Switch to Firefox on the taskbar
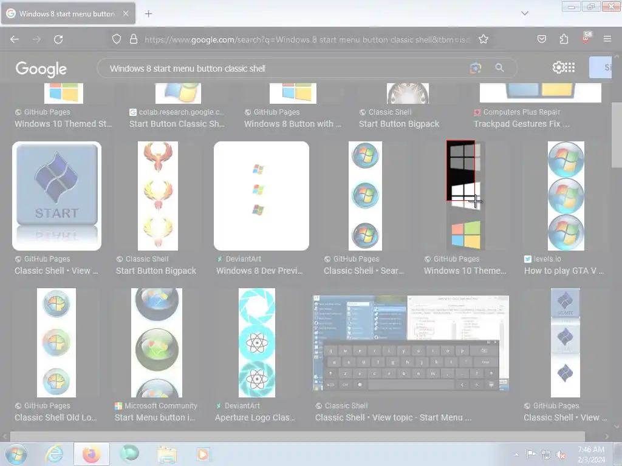 (x=91, y=454)
